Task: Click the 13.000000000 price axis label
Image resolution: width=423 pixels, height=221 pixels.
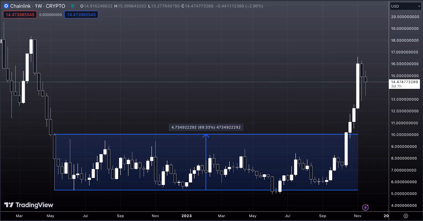Action: [x=405, y=99]
